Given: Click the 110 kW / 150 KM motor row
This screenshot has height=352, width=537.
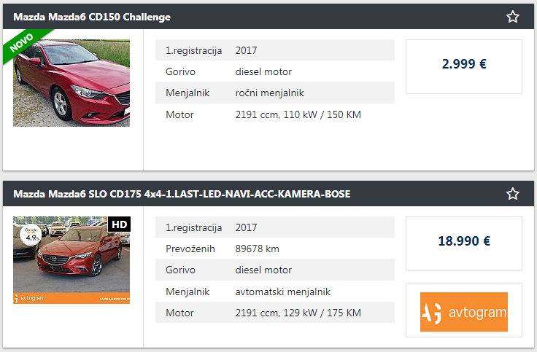Looking at the screenshot, I should [x=275, y=114].
